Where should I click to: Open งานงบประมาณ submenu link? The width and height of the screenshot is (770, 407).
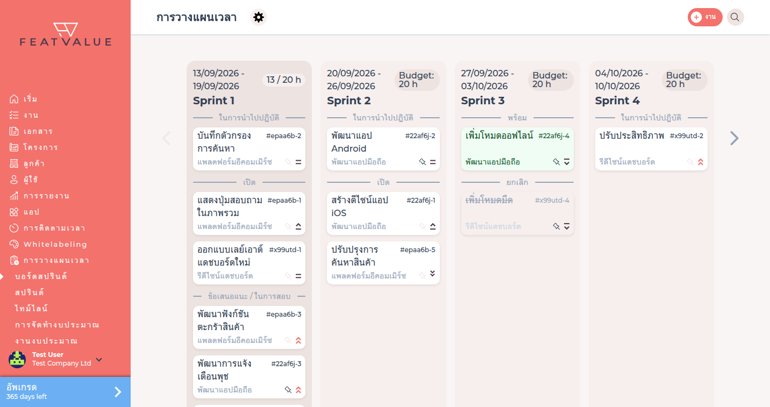(46, 341)
